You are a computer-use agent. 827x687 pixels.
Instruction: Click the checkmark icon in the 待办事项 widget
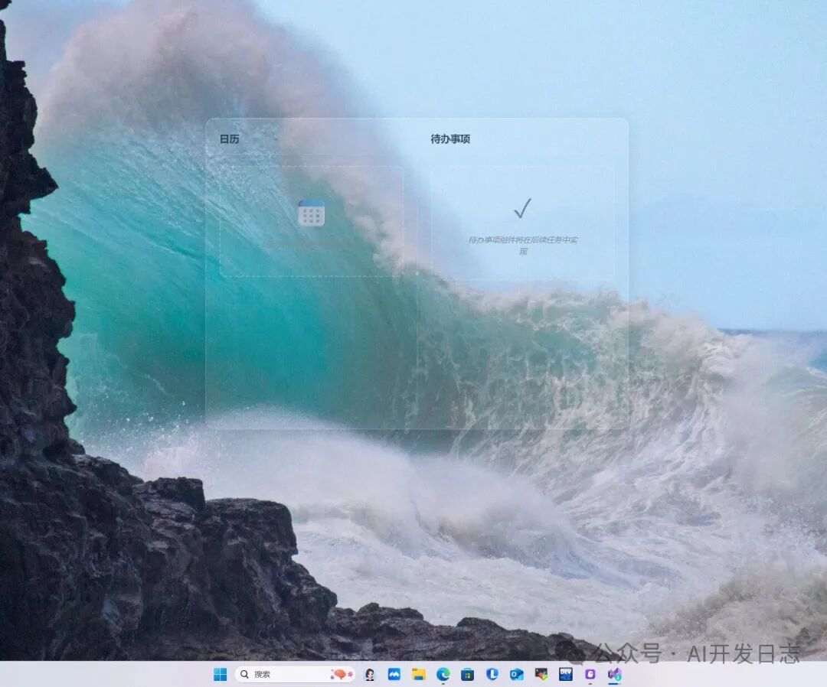tap(523, 208)
